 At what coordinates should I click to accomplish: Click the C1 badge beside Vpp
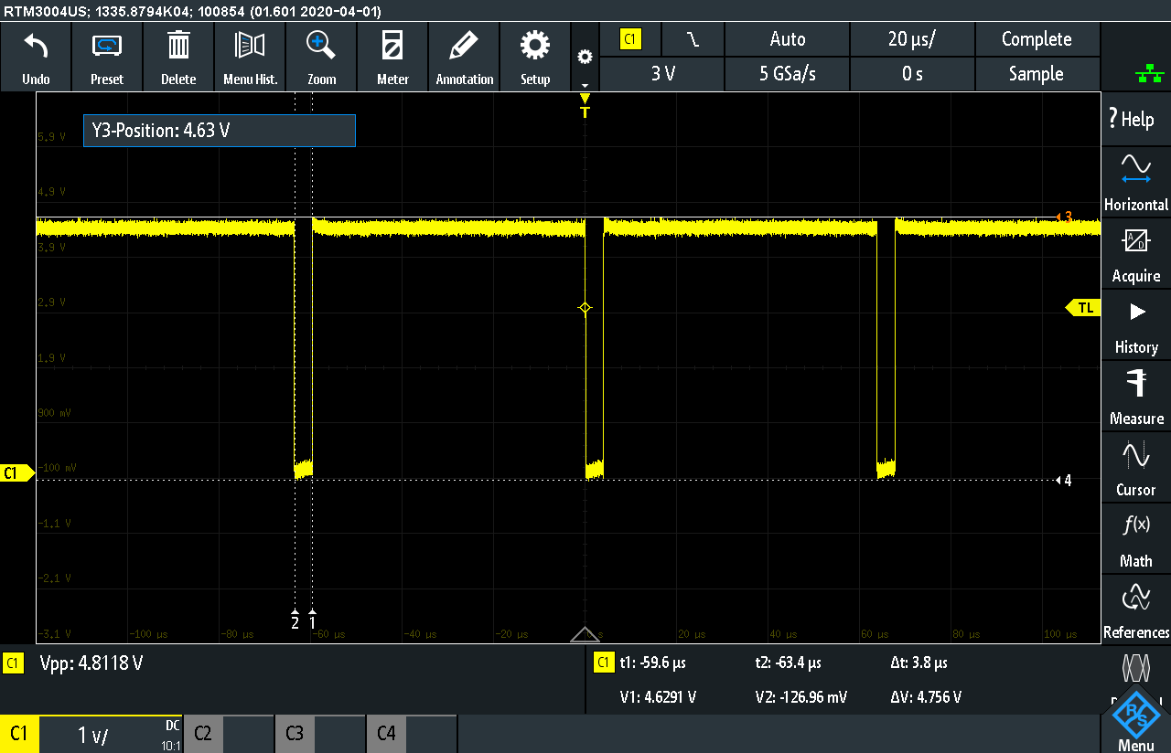(13, 663)
